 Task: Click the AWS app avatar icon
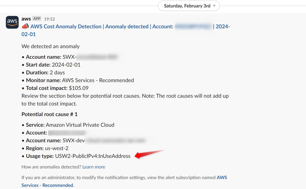click(x=12, y=22)
